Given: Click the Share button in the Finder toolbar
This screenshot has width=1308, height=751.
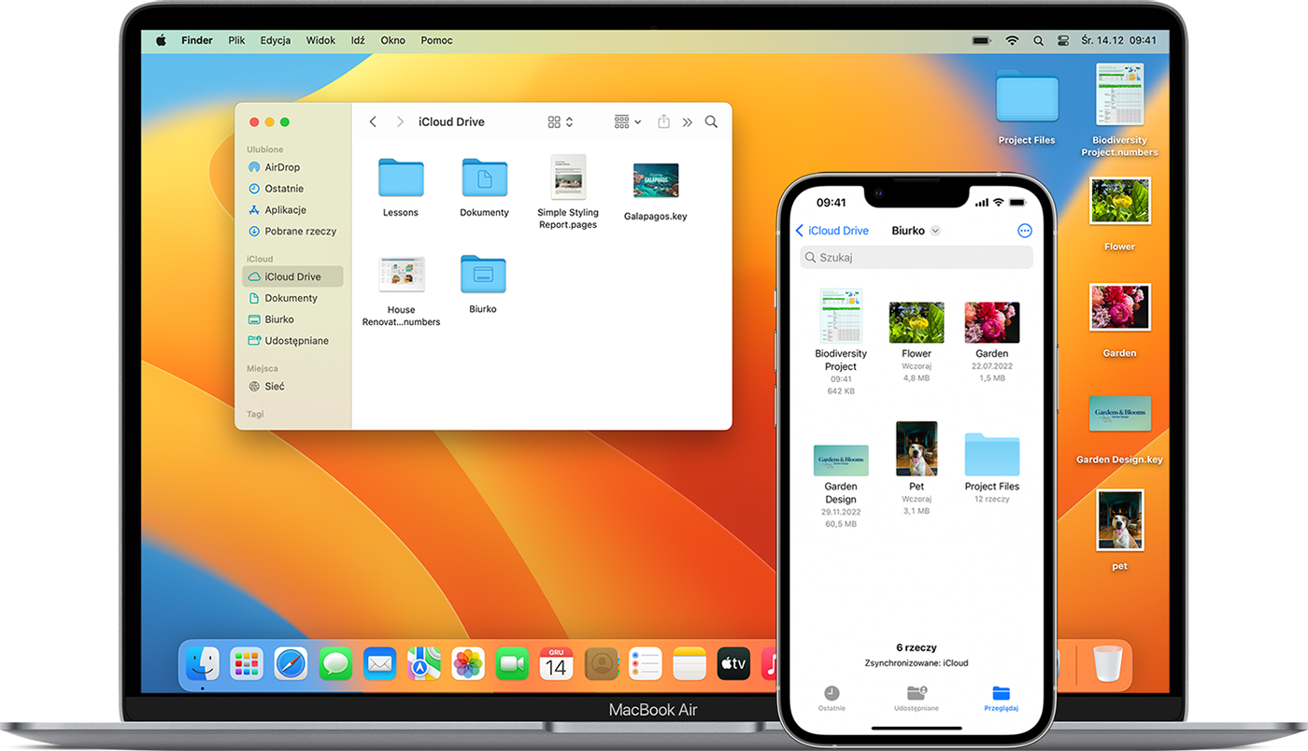Looking at the screenshot, I should coord(663,122).
